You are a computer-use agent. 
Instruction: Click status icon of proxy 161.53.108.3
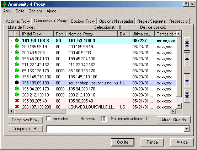click(x=17, y=40)
